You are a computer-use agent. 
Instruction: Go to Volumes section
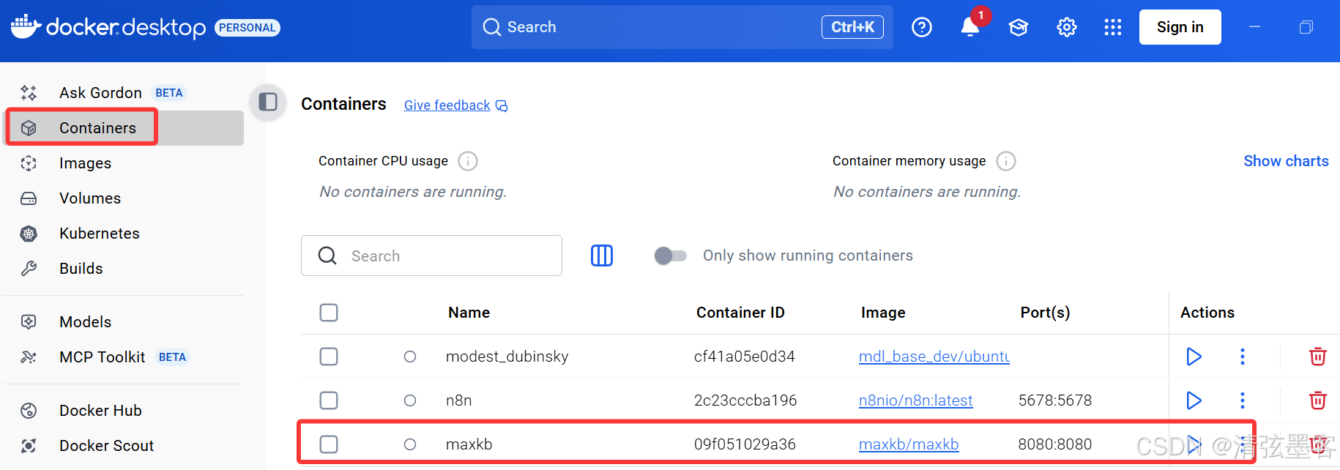[x=124, y=198]
